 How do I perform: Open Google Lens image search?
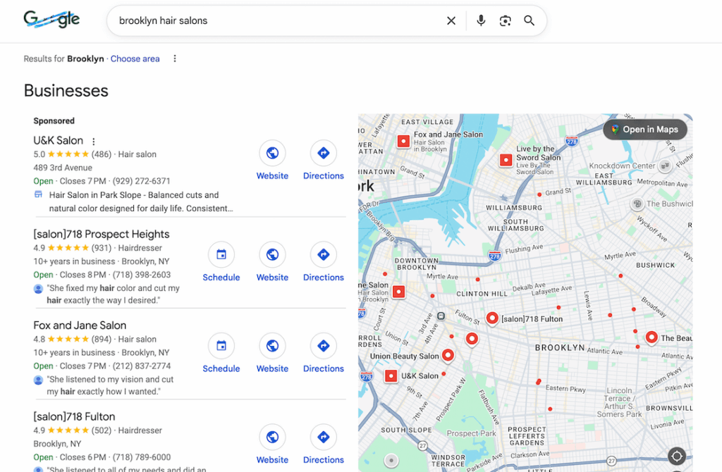505,20
